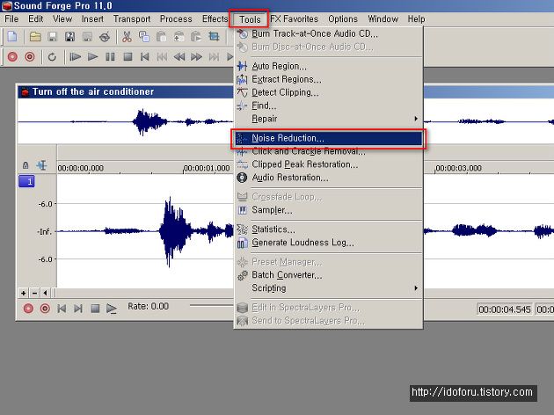This screenshot has height=415, width=554.
Task: Choose Detect Clipping from Tools menu
Action: (329, 92)
